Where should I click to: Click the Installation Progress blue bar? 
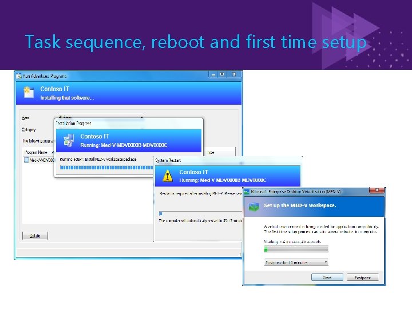[x=106, y=167]
